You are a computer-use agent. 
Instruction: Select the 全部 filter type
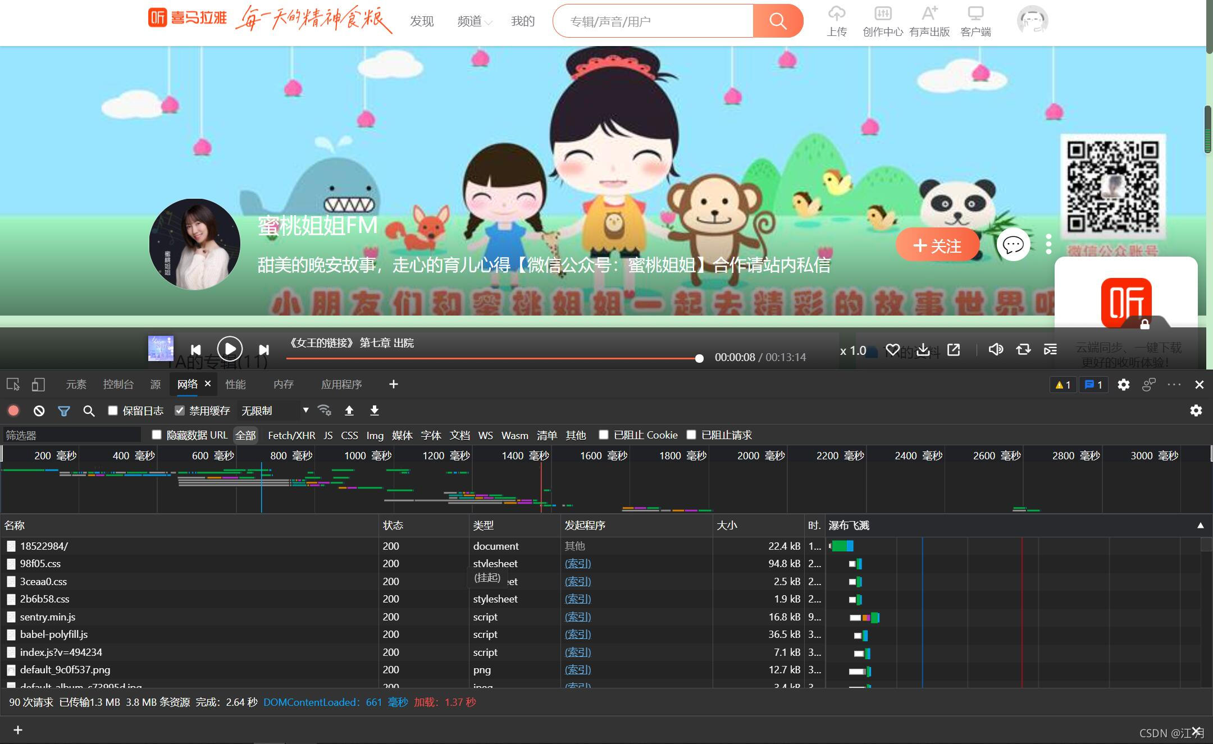(x=245, y=435)
